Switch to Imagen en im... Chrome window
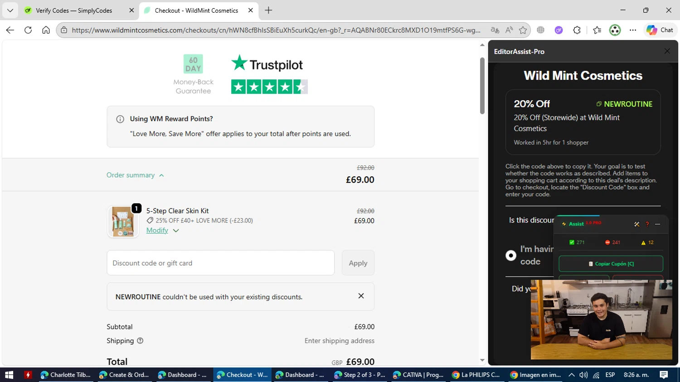This screenshot has width=680, height=382. pos(535,375)
